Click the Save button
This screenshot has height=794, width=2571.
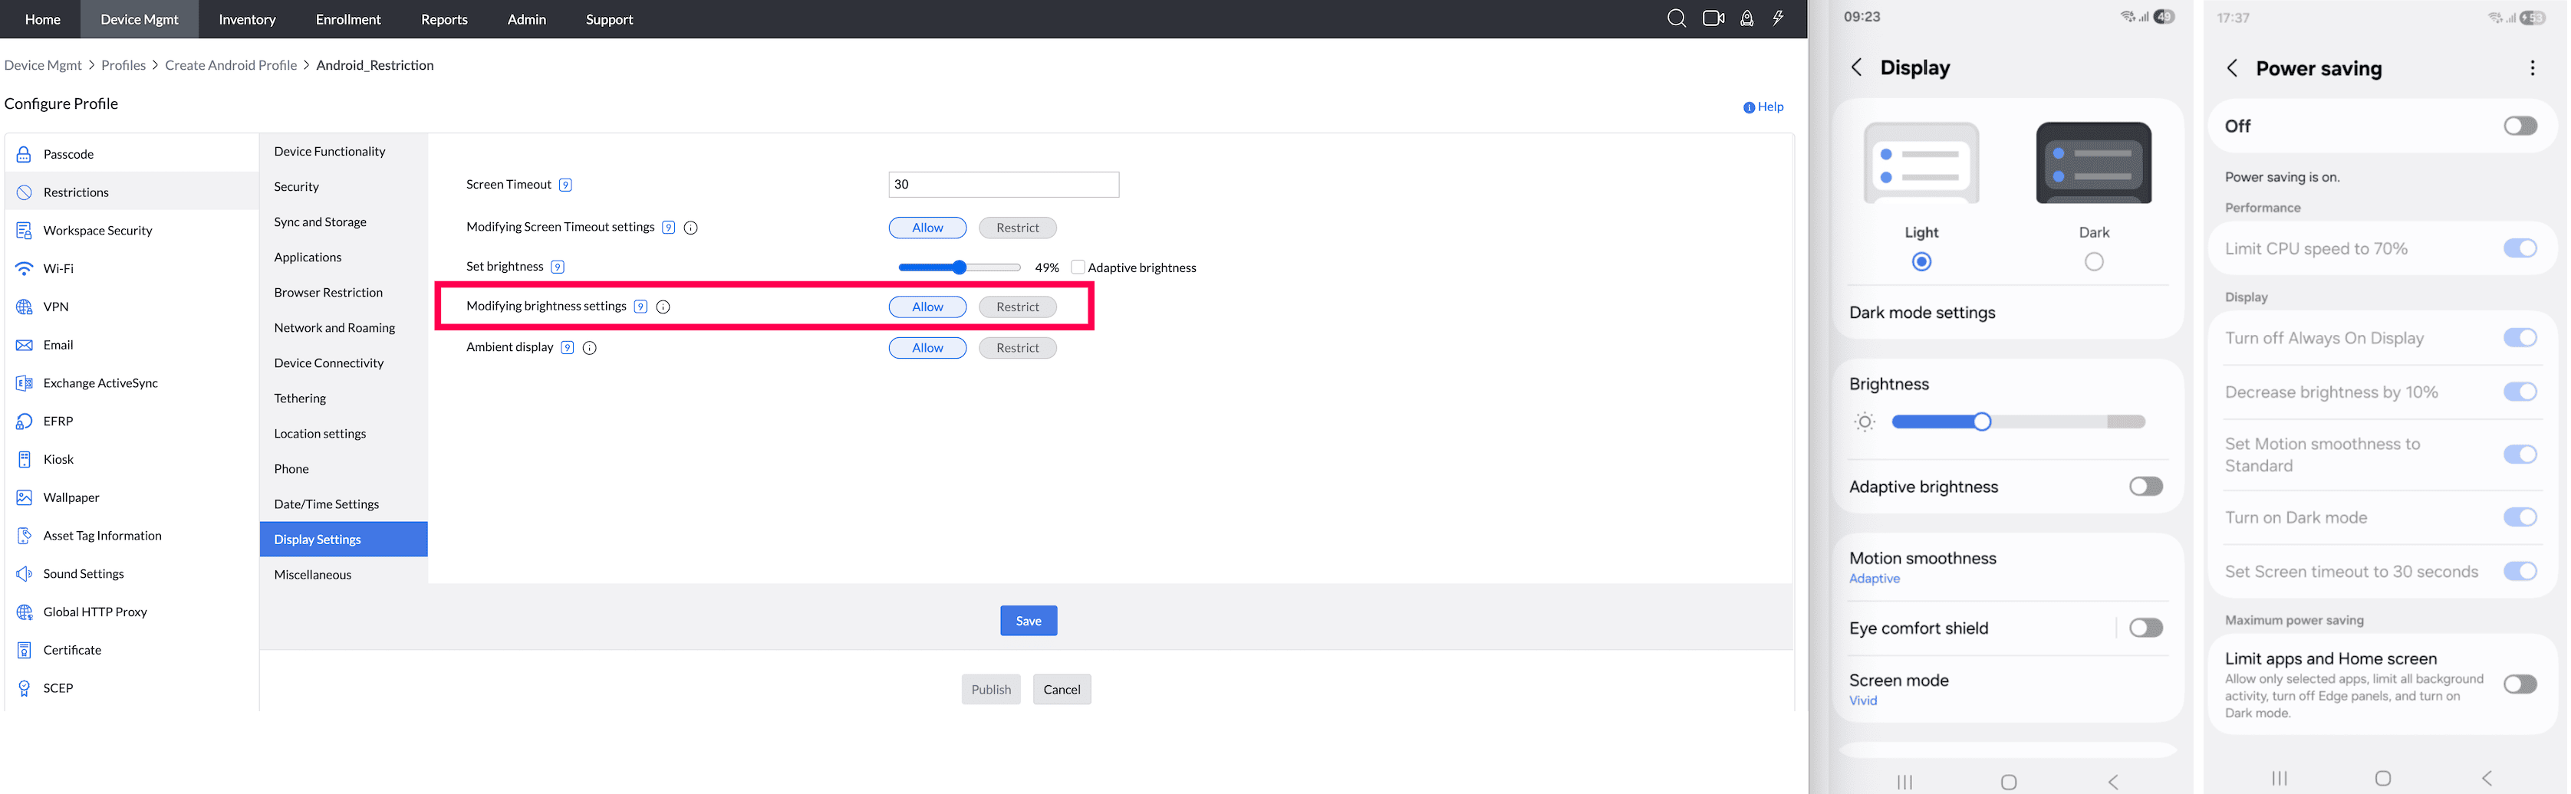pos(1028,619)
